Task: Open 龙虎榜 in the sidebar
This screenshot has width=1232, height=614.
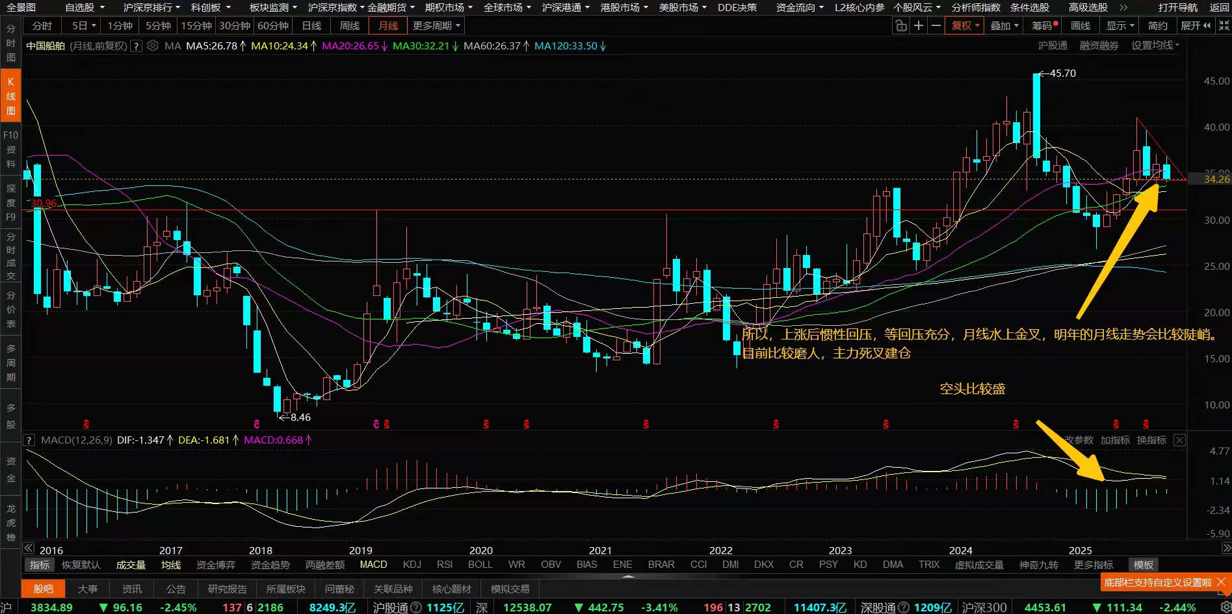Action: pos(10,522)
